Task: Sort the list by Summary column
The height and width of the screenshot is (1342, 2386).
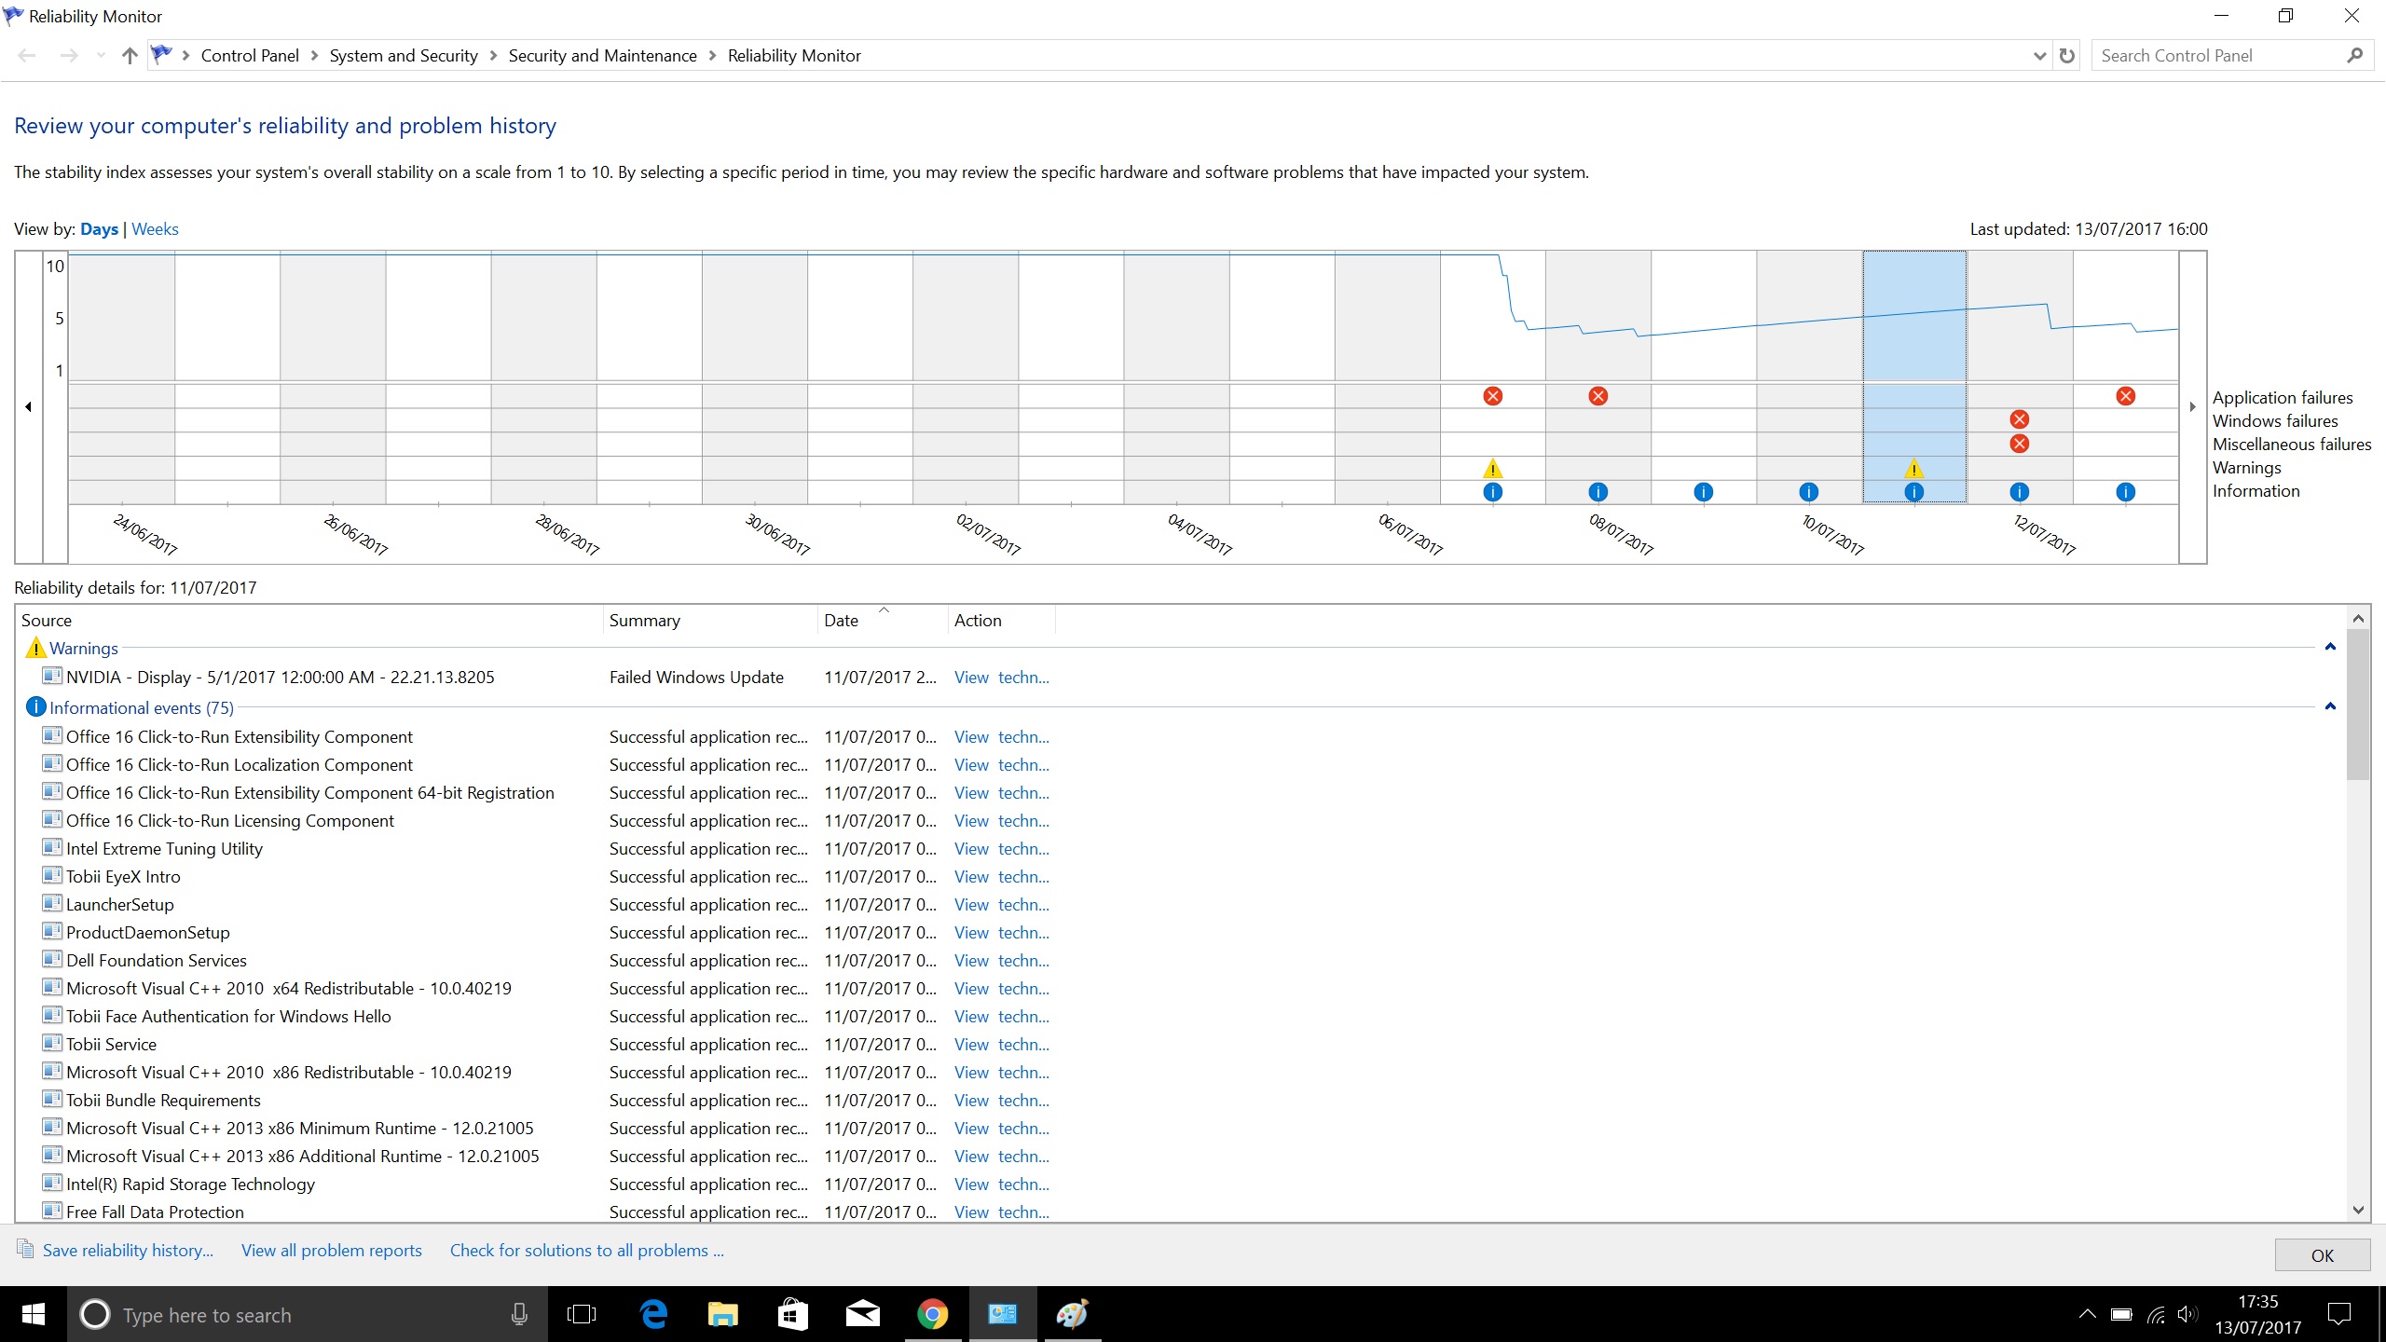Action: (x=710, y=620)
